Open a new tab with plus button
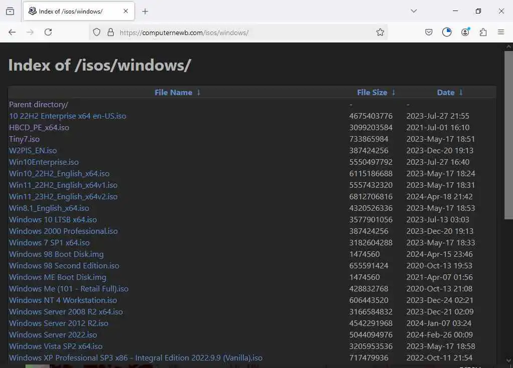Image resolution: width=513 pixels, height=368 pixels. [145, 12]
